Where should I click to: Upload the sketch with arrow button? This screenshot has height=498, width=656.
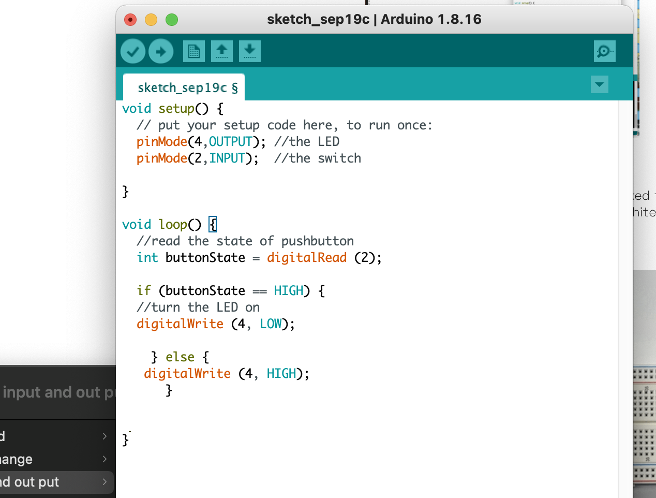click(161, 51)
